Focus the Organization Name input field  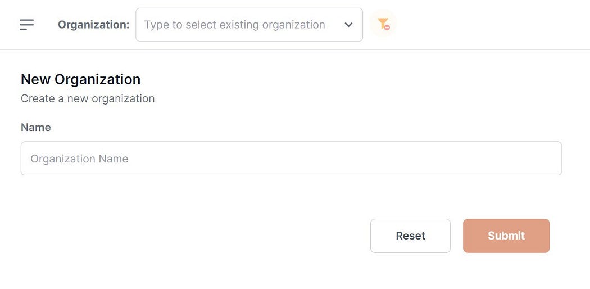pos(291,159)
